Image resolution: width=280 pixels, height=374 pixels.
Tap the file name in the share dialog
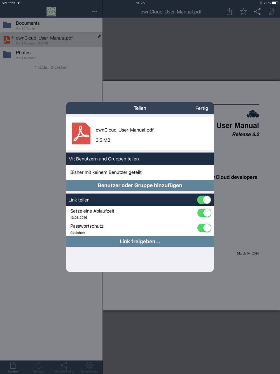[x=125, y=130]
